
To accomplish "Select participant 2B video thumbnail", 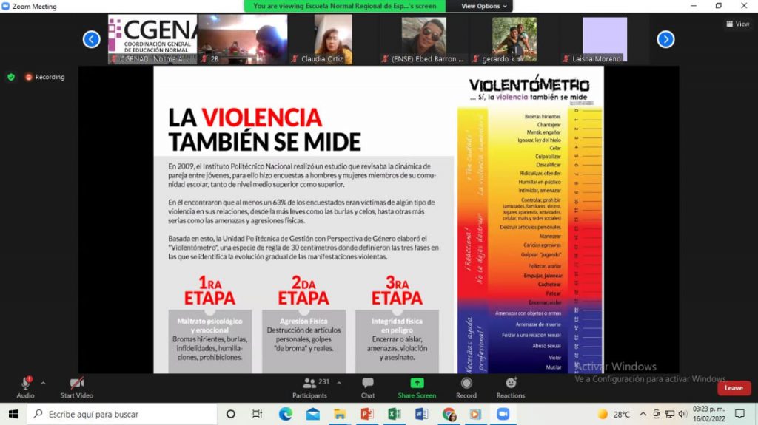I will point(243,39).
